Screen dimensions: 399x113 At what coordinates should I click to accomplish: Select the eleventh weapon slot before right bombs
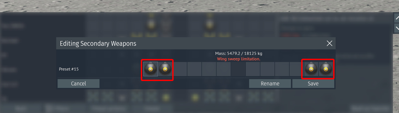(296, 69)
